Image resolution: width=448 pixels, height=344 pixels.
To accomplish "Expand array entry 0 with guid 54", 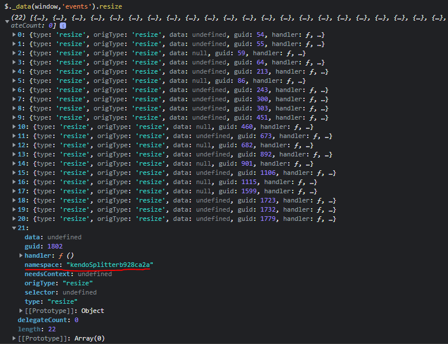I will (x=14, y=35).
